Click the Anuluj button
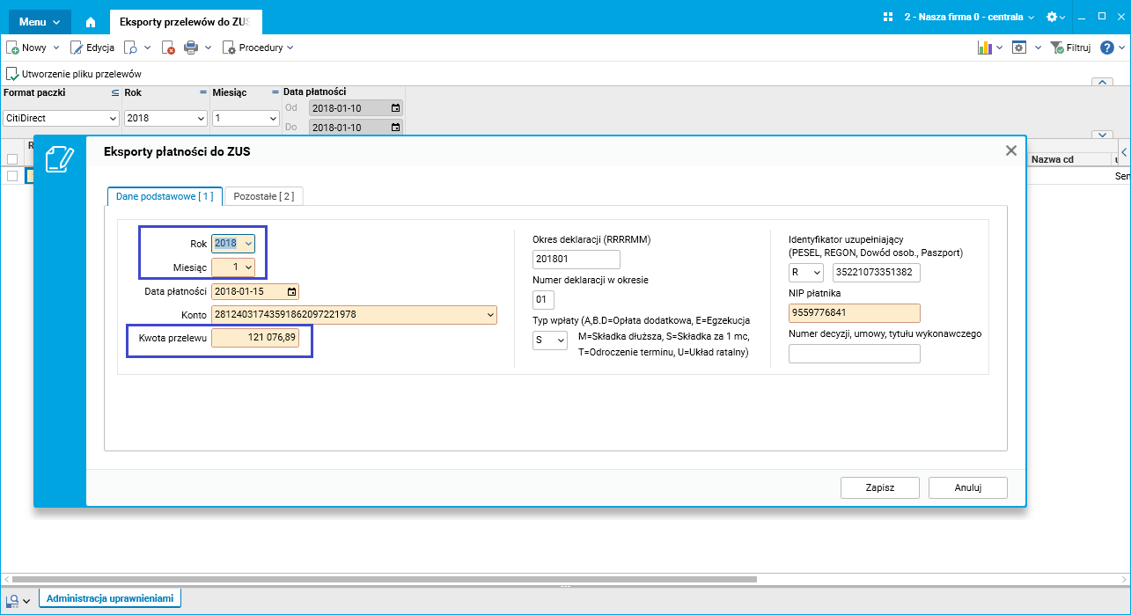This screenshot has width=1131, height=615. tap(968, 487)
